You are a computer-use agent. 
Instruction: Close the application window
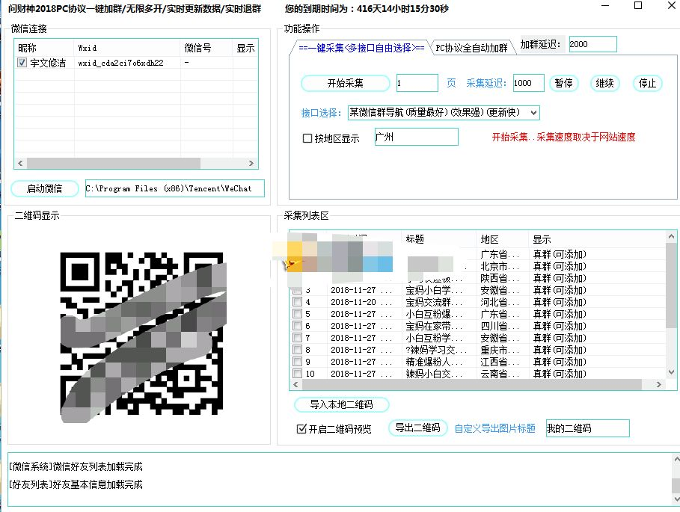[x=671, y=6]
